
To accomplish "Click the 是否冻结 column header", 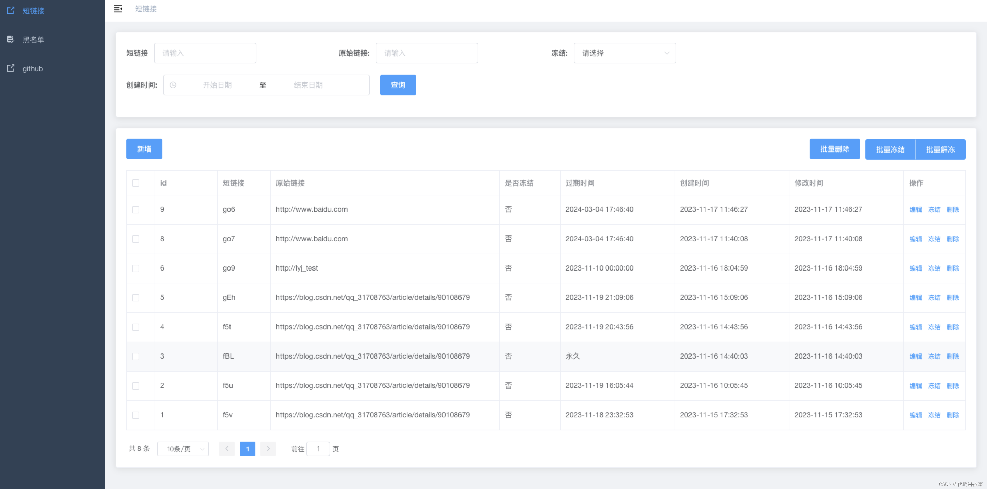I will (519, 183).
